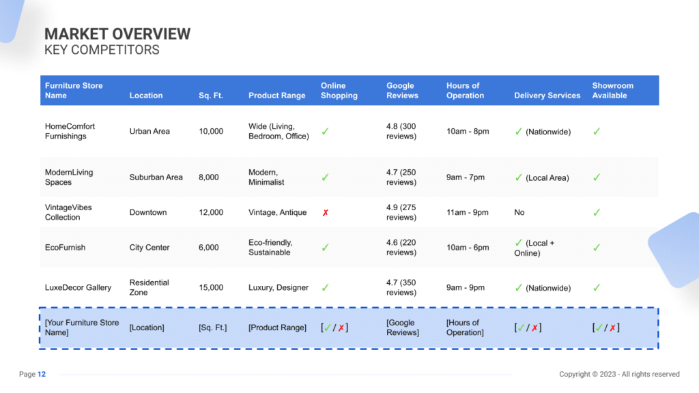
Task: Click the red X in VintageVibes row
Action: click(326, 213)
